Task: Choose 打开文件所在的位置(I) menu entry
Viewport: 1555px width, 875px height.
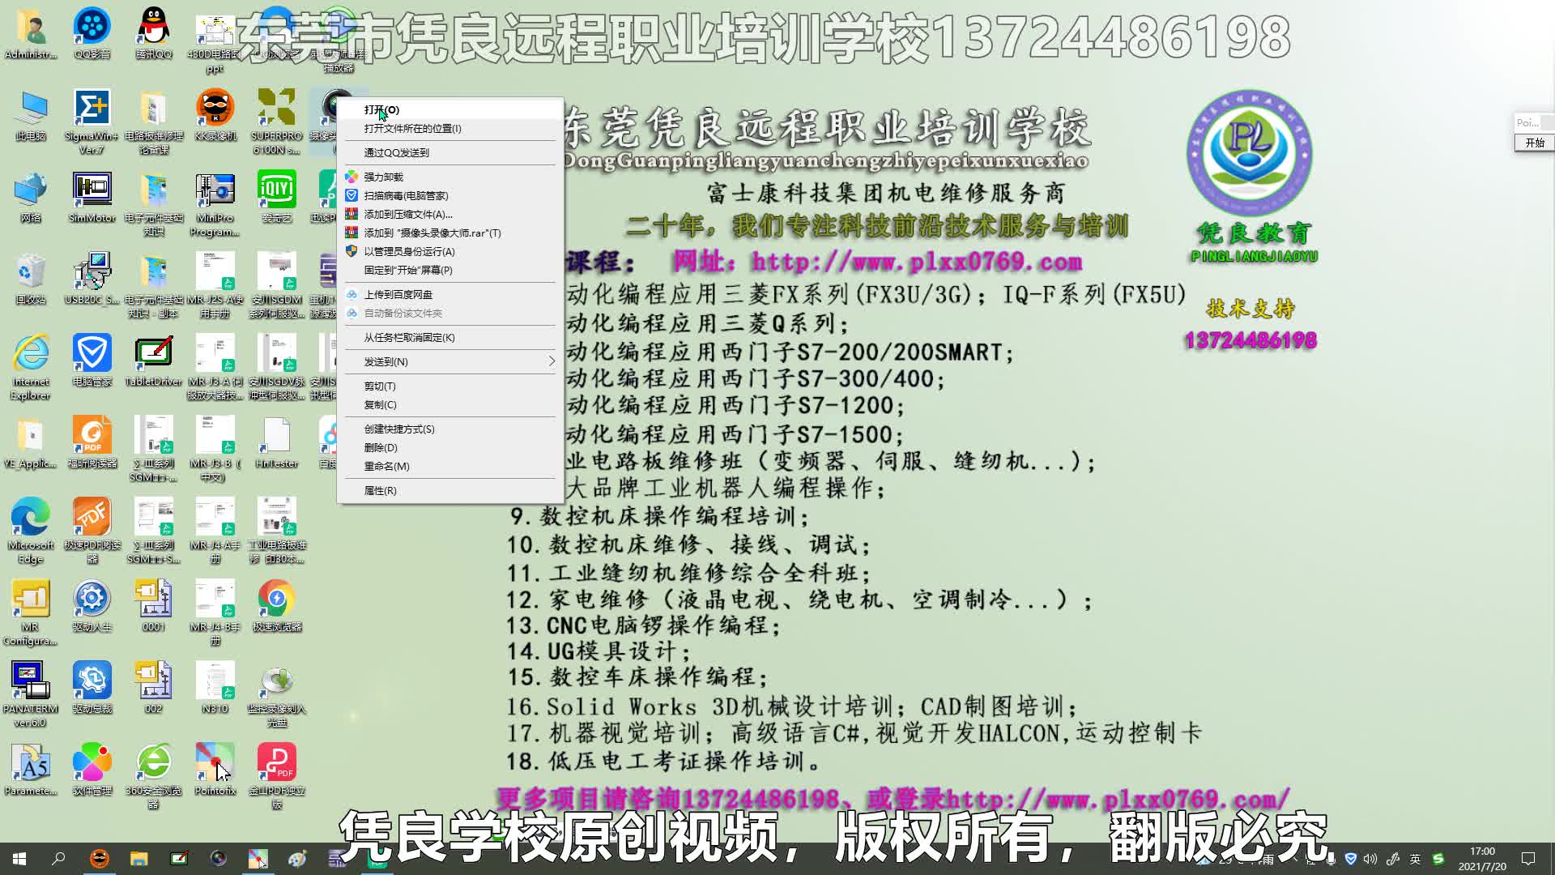Action: point(450,128)
